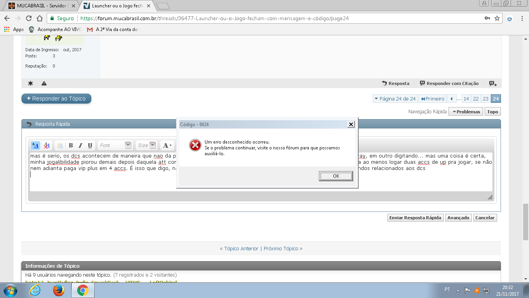The width and height of the screenshot is (529, 298).
Task: Go to page 23 of the thread
Action: [485, 99]
